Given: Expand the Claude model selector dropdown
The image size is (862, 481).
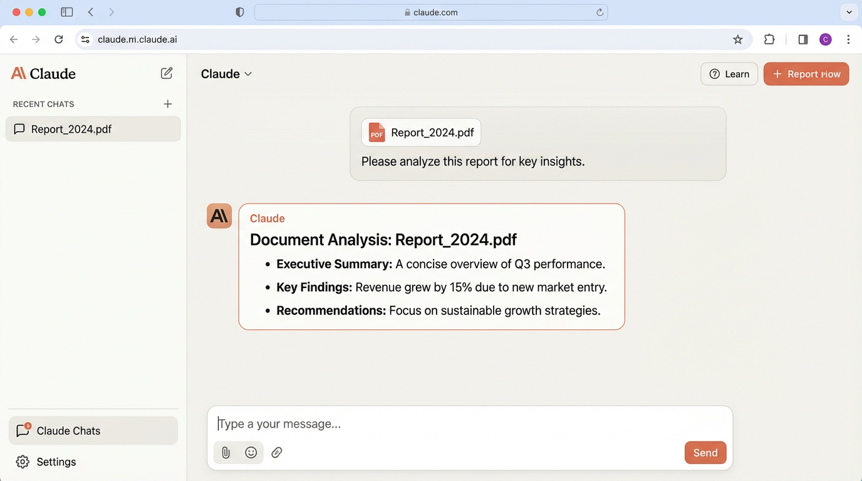Looking at the screenshot, I should tap(226, 73).
